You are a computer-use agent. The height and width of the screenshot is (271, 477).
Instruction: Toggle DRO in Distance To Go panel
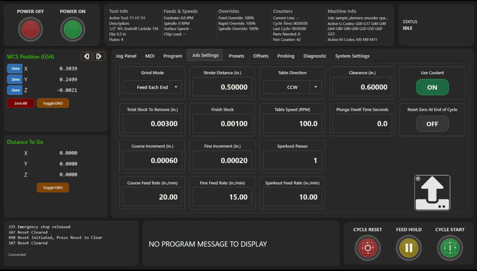[53, 188]
